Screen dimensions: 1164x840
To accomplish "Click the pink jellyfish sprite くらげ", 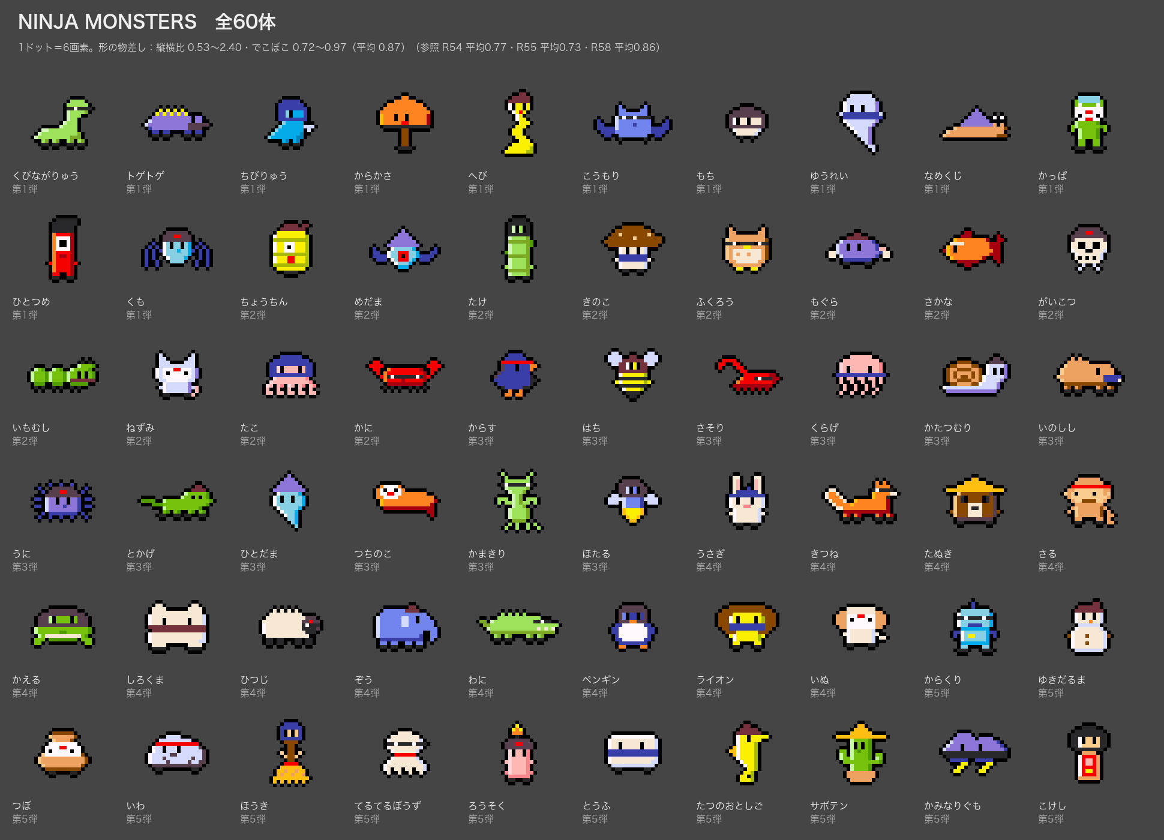I will coord(861,375).
